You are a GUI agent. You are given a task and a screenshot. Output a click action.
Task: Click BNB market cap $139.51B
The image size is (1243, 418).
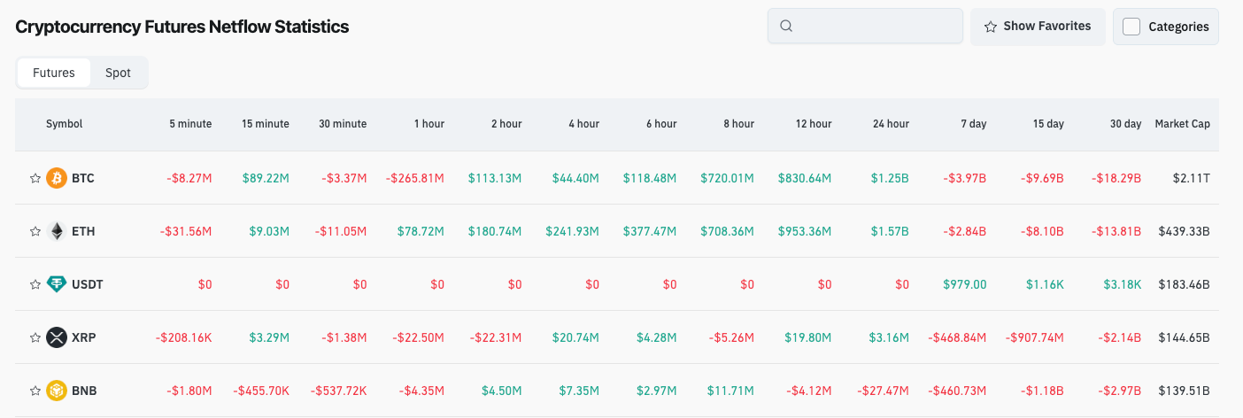(x=1185, y=391)
